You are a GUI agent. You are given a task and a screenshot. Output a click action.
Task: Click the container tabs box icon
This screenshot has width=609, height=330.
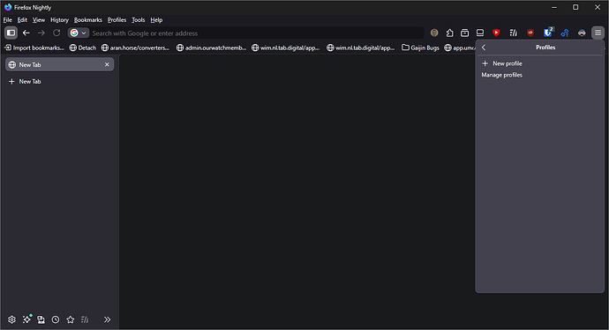click(464, 33)
